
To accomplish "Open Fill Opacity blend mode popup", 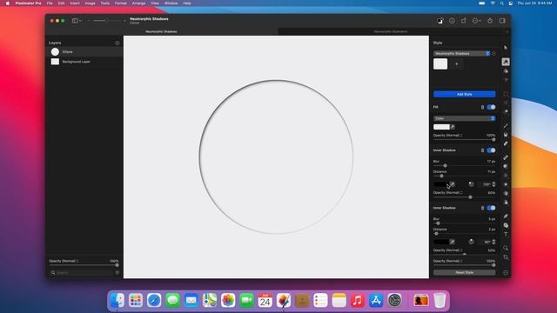I will (447, 136).
